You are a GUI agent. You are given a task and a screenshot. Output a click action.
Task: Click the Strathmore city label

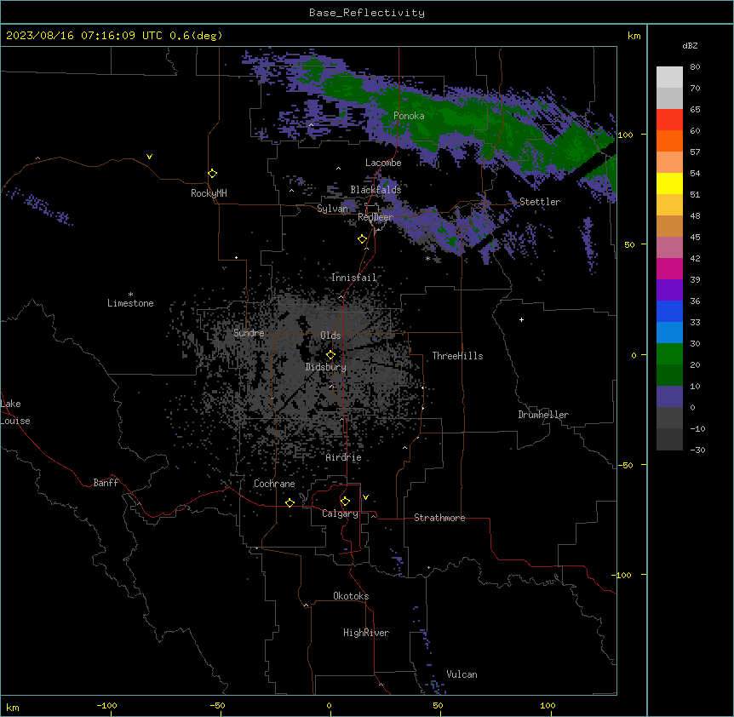(x=439, y=518)
